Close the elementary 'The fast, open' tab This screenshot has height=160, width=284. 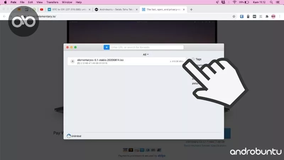pyautogui.click(x=184, y=10)
